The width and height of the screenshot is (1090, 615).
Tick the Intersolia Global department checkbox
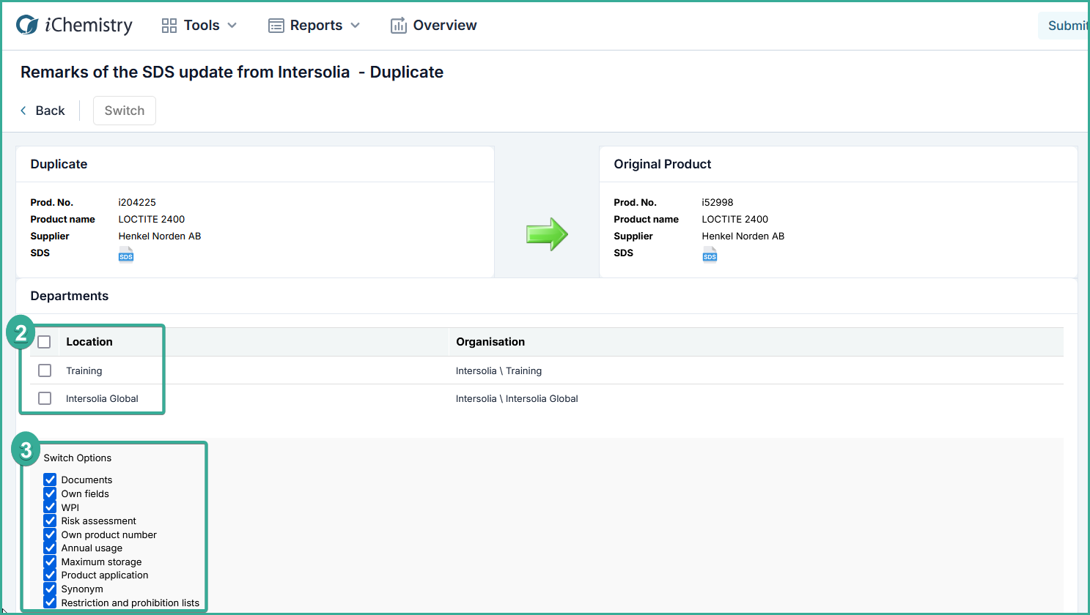coord(45,398)
